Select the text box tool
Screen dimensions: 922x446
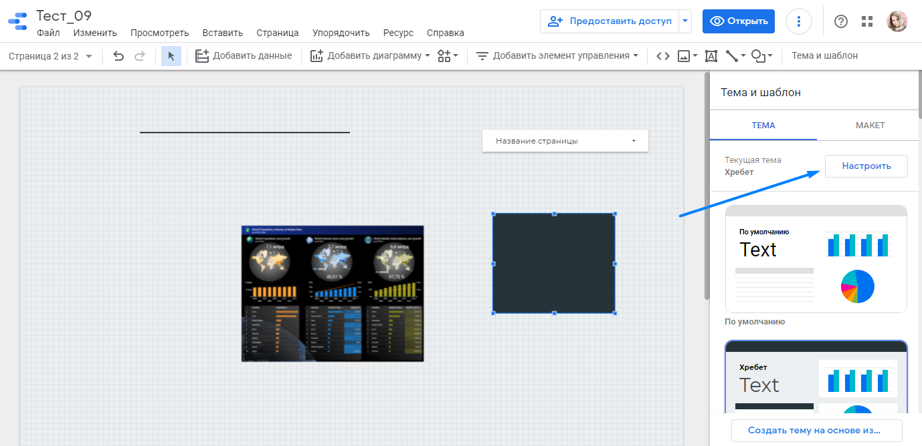tap(711, 56)
